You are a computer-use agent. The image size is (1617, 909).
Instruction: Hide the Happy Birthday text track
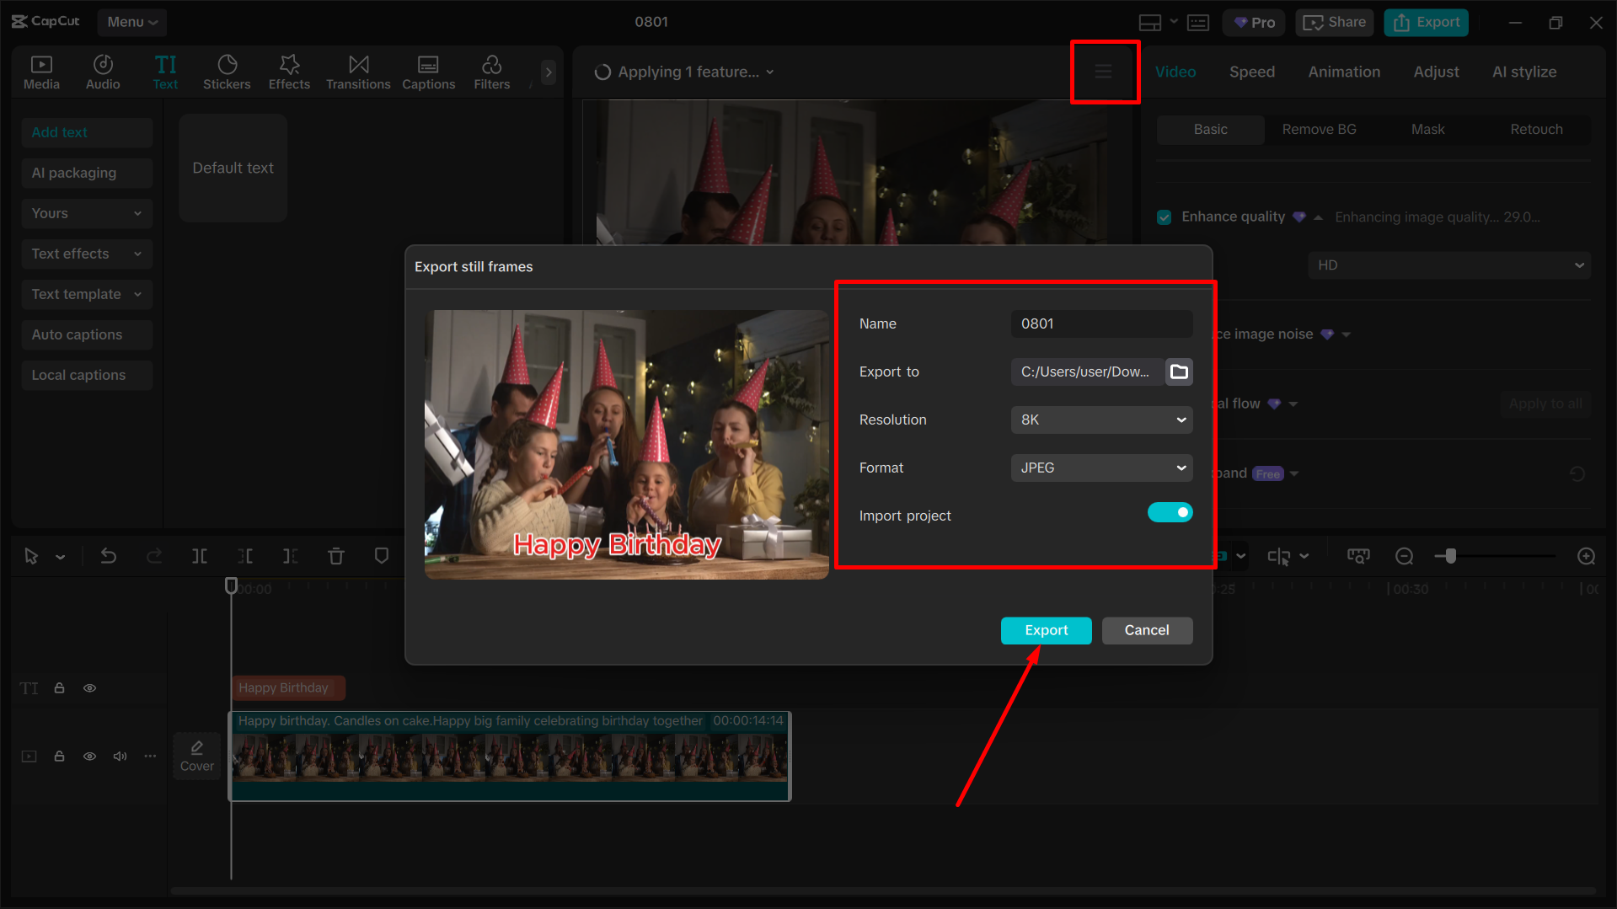click(89, 687)
